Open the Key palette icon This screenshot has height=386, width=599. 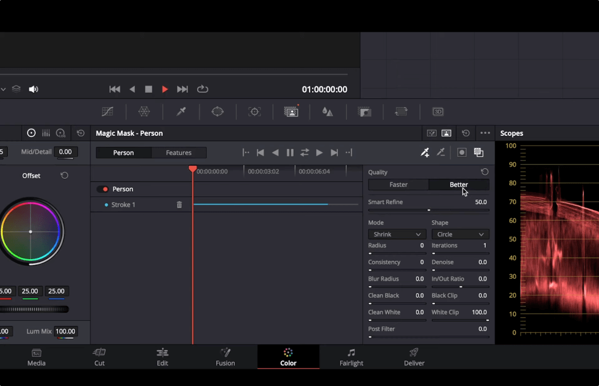(x=364, y=112)
